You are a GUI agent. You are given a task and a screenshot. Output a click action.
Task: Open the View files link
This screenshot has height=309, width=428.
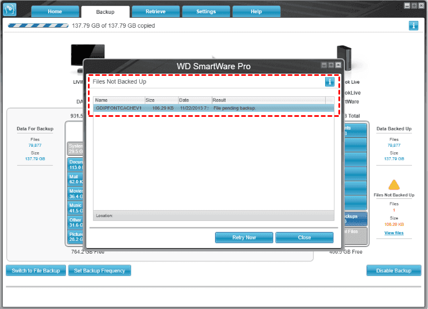(x=394, y=233)
